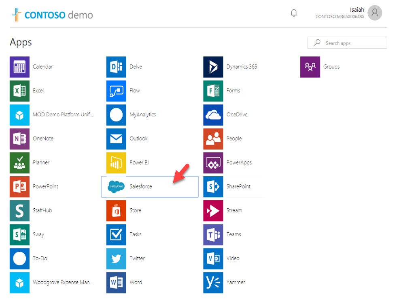Launch Dynamics 365 from its icon
The width and height of the screenshot is (397, 308).
[213, 67]
